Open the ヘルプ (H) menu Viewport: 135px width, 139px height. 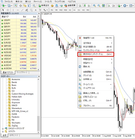point(72,2)
